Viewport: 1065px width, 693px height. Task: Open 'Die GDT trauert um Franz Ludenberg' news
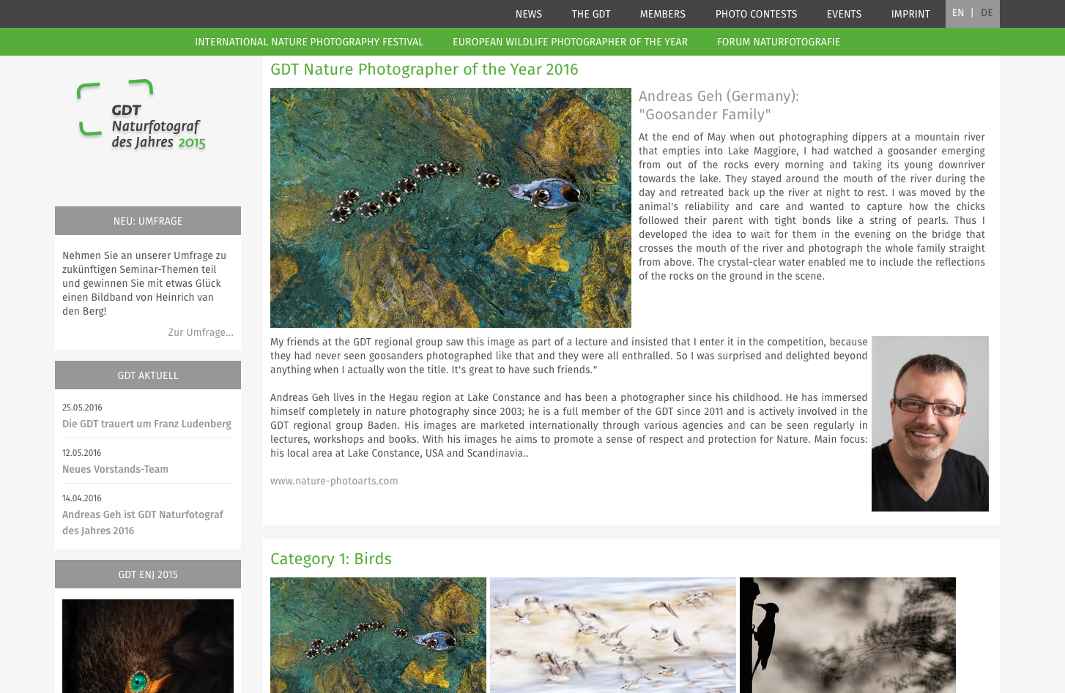pyautogui.click(x=146, y=424)
